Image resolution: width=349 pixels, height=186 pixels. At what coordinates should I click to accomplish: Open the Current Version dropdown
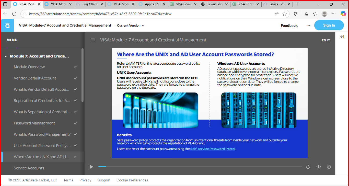click(131, 26)
